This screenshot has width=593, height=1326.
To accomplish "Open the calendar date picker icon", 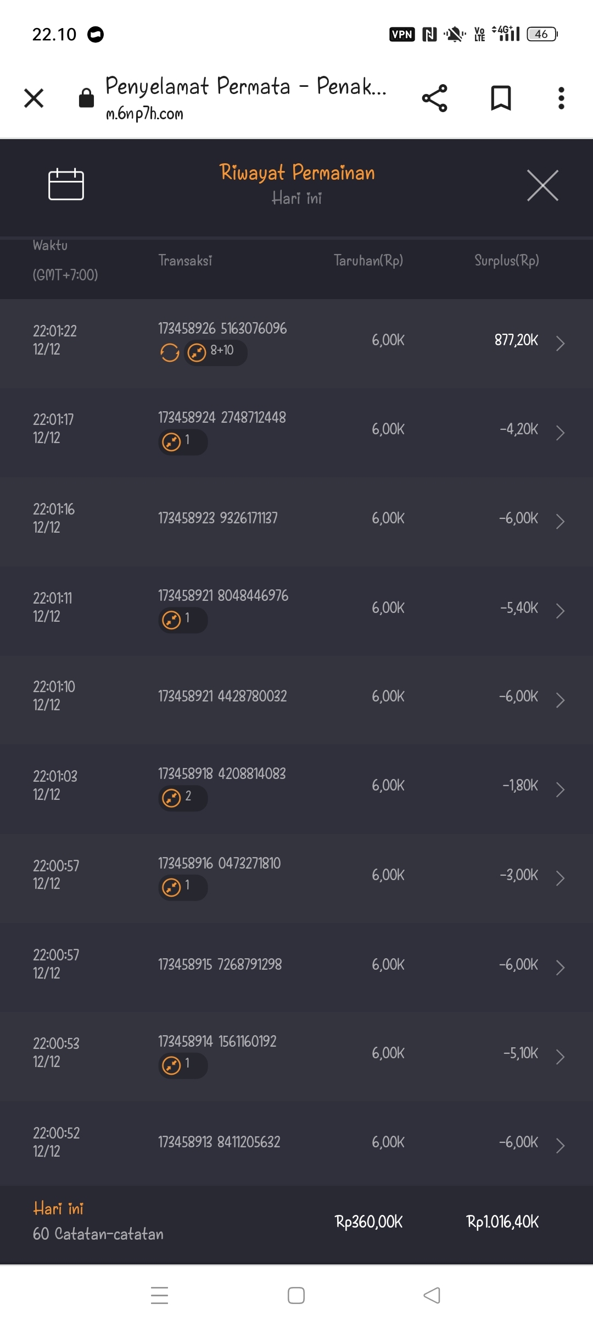I will [x=66, y=185].
